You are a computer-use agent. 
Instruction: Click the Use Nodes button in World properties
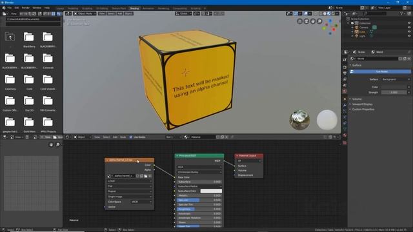pyautogui.click(x=380, y=72)
